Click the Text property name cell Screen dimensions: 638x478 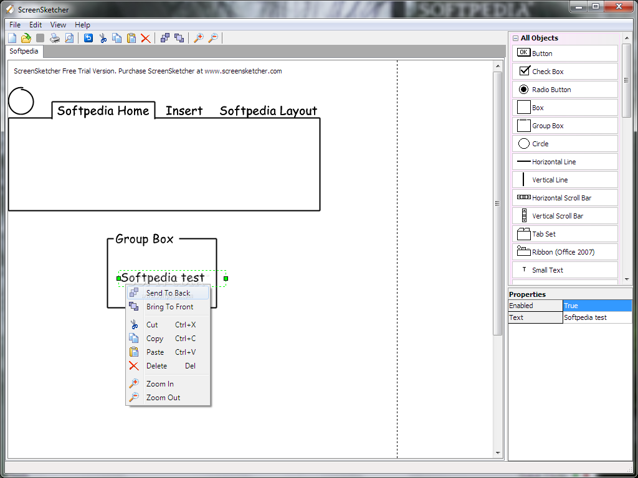[535, 317]
